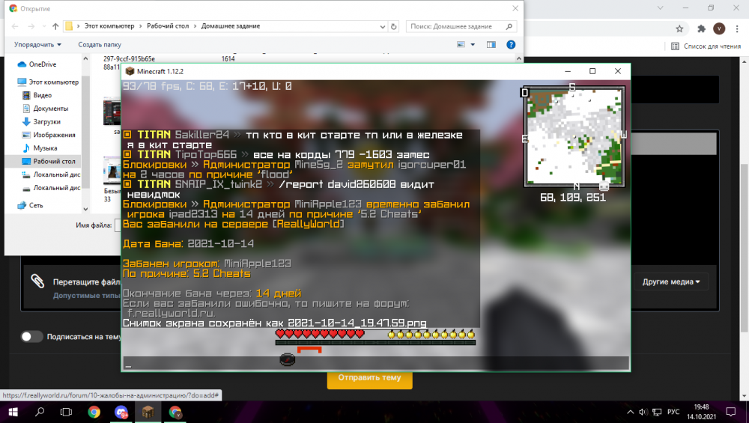Open volume control in system tray
Image resolution: width=749 pixels, height=423 pixels.
coord(643,412)
